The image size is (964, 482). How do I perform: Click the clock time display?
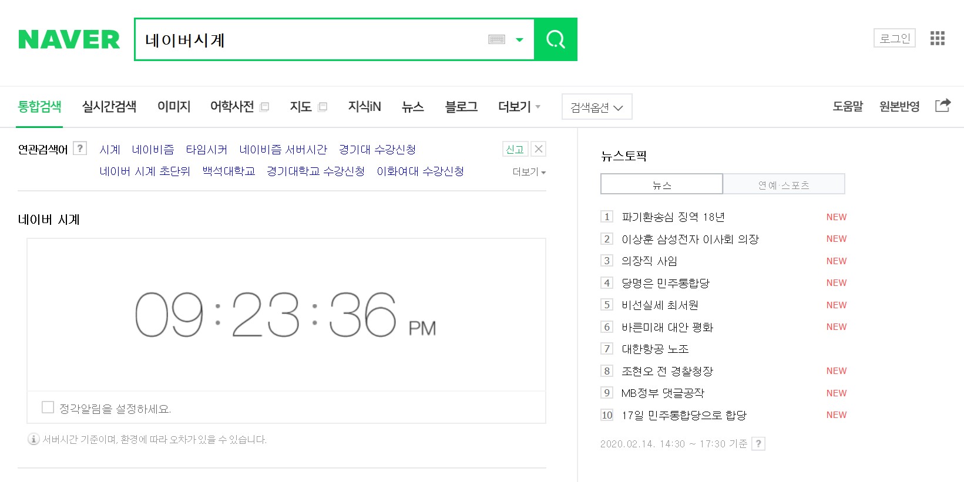click(x=285, y=315)
